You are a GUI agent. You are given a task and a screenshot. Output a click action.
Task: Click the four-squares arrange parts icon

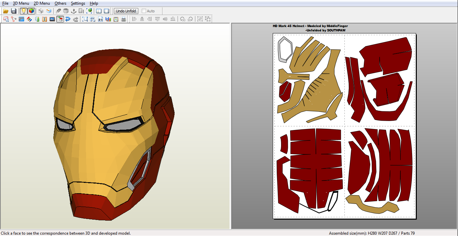click(93, 19)
